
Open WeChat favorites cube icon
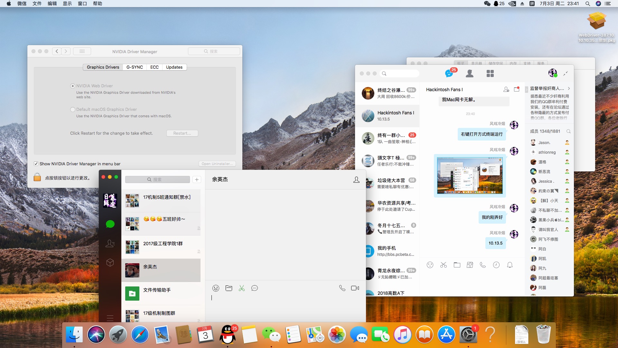tap(110, 263)
